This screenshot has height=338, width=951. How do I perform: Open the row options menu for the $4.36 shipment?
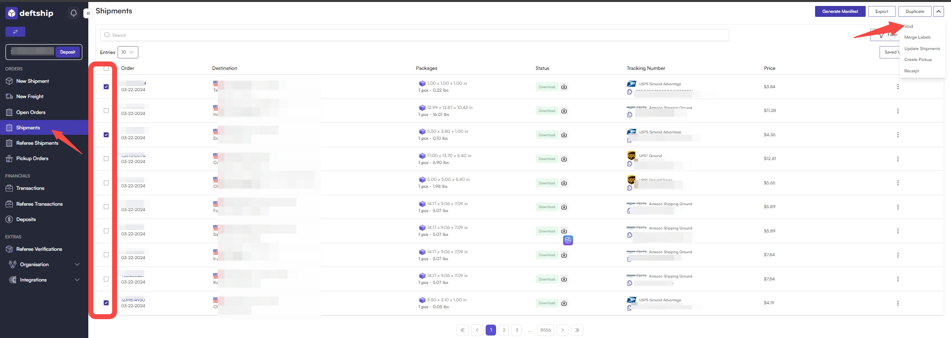[898, 135]
